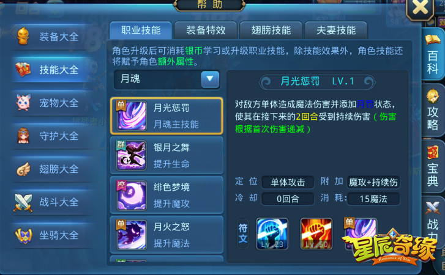This screenshot has width=445, height=275.
Task: Click the 符文 rune label
Action: pos(243,233)
